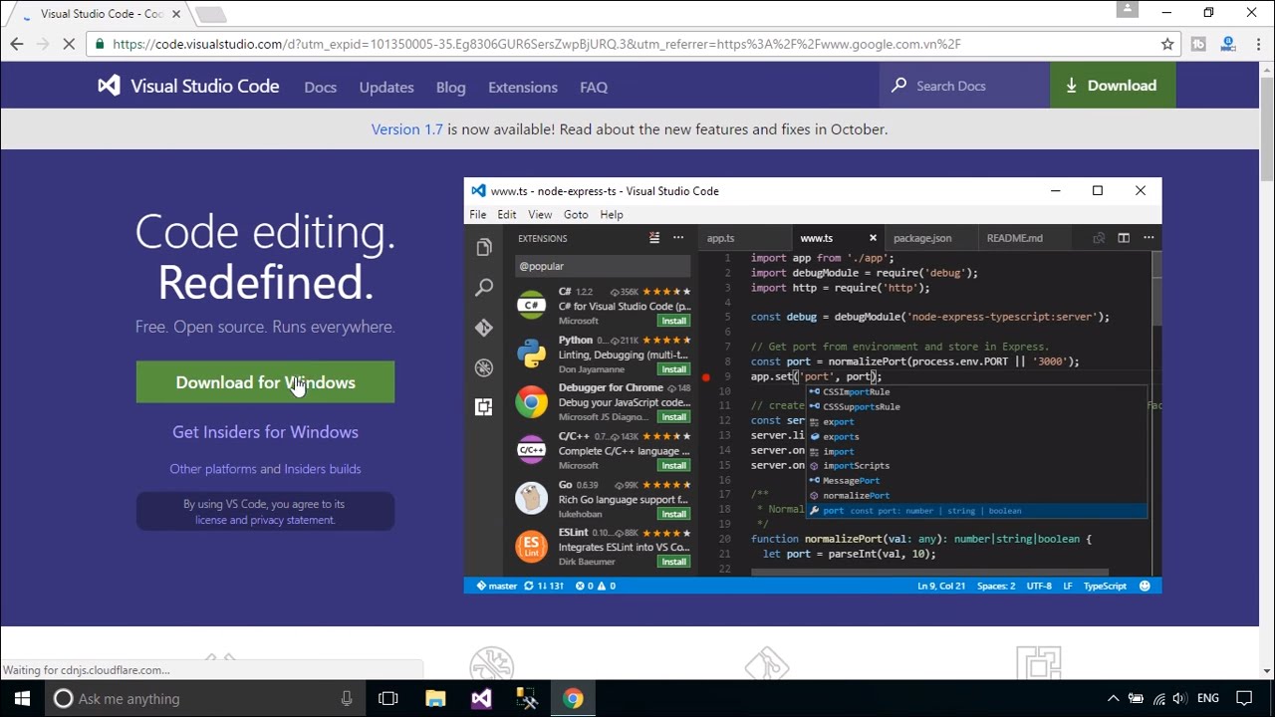Image resolution: width=1275 pixels, height=717 pixels.
Task: Open a new browser tab
Action: coord(210,14)
